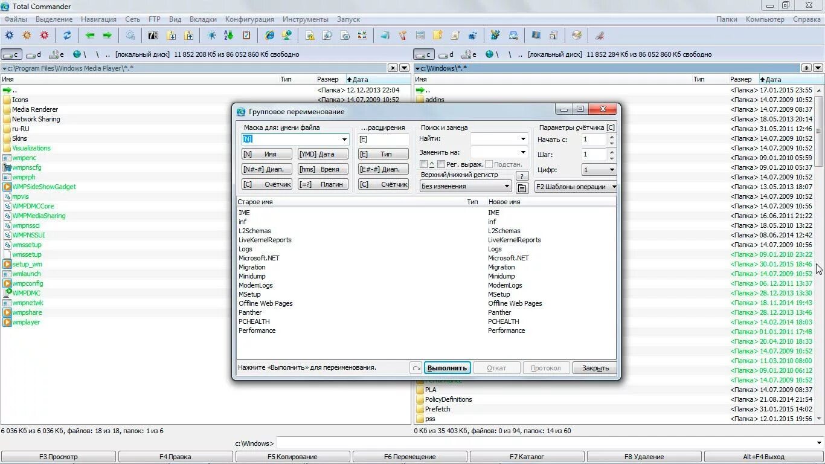Click the yellow sticky note toolbar icon
Screen dimensions: 825x464
(x=437, y=36)
